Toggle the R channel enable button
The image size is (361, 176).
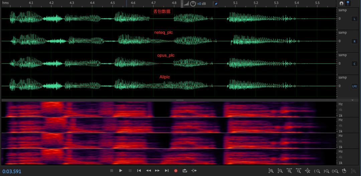[x=355, y=41]
